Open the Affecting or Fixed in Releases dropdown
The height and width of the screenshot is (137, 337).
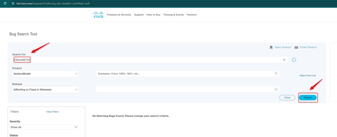(x=46, y=90)
